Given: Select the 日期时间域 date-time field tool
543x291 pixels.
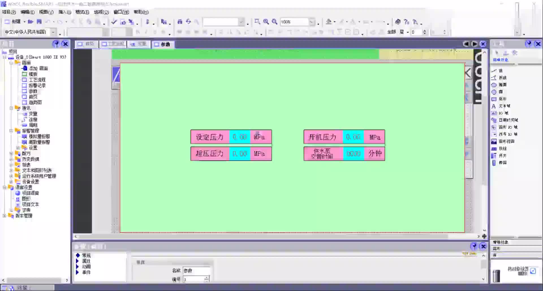Looking at the screenshot, I should [x=505, y=120].
